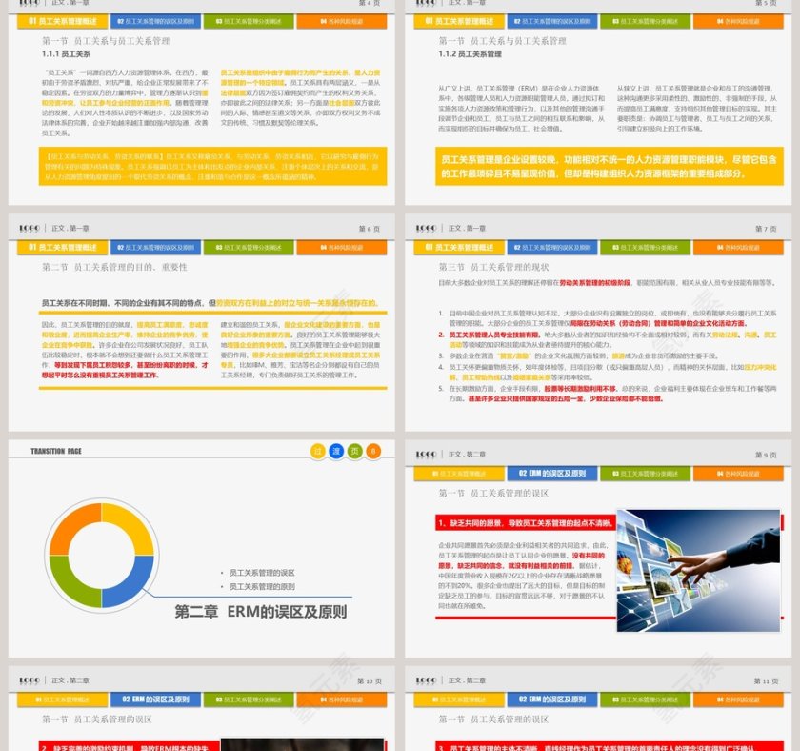Click the LOGO mark on page 9 slide

tap(424, 455)
